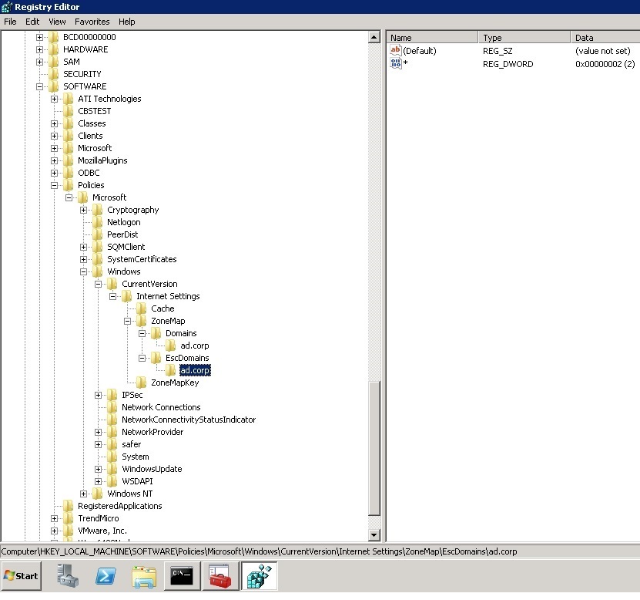The width and height of the screenshot is (640, 600).
Task: Click the ZoneMap key folder icon
Action: 142,320
